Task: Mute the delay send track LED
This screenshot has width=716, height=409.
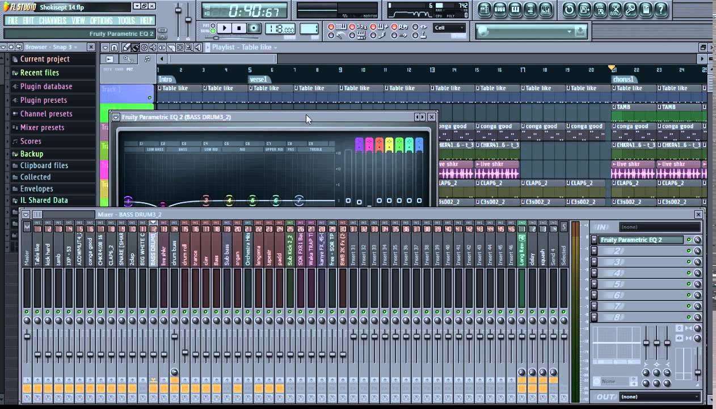Action: 532,312
